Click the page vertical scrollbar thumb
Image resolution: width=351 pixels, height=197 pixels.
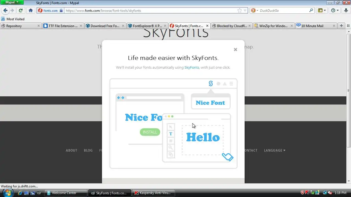[x=349, y=91]
